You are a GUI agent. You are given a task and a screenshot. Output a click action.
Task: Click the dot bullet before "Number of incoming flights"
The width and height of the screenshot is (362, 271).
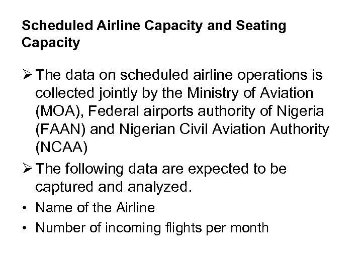[25, 228]
